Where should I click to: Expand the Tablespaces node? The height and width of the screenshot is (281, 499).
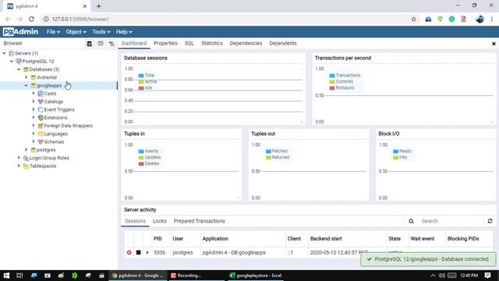point(19,165)
